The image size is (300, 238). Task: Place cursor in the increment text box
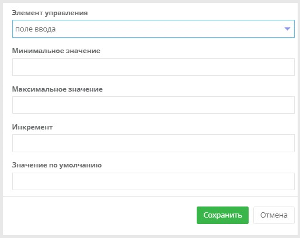(x=154, y=143)
